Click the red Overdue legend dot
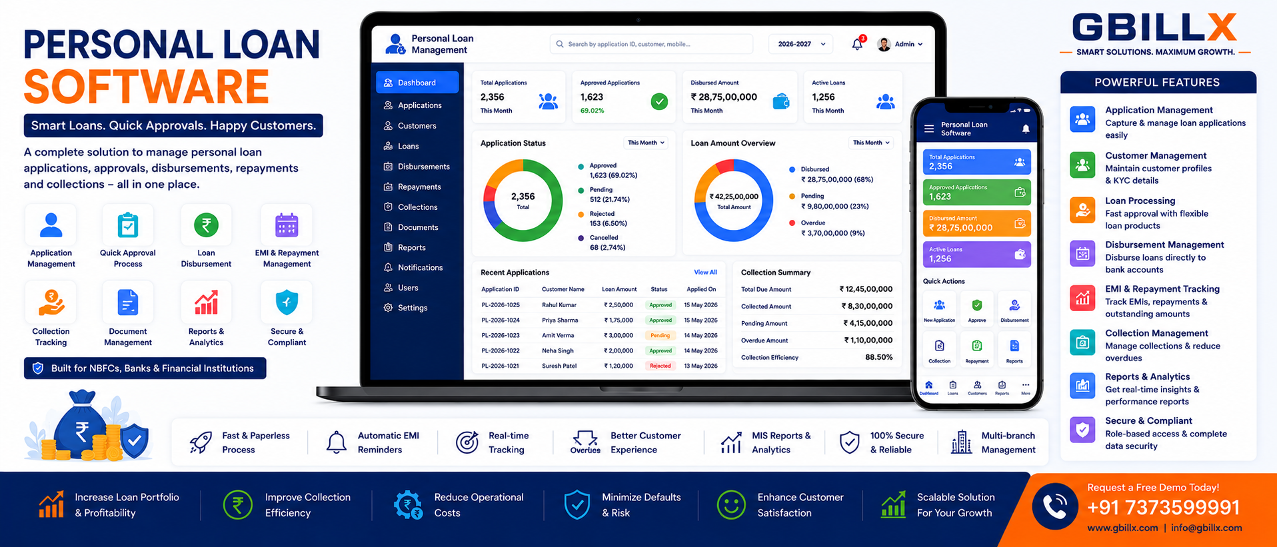Viewport: 1277px width, 547px height. pyautogui.click(x=792, y=223)
